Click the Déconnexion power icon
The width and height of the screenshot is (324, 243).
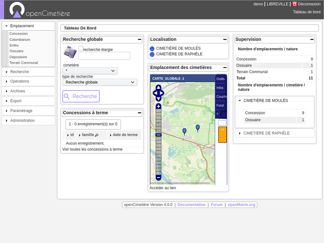(x=294, y=4)
